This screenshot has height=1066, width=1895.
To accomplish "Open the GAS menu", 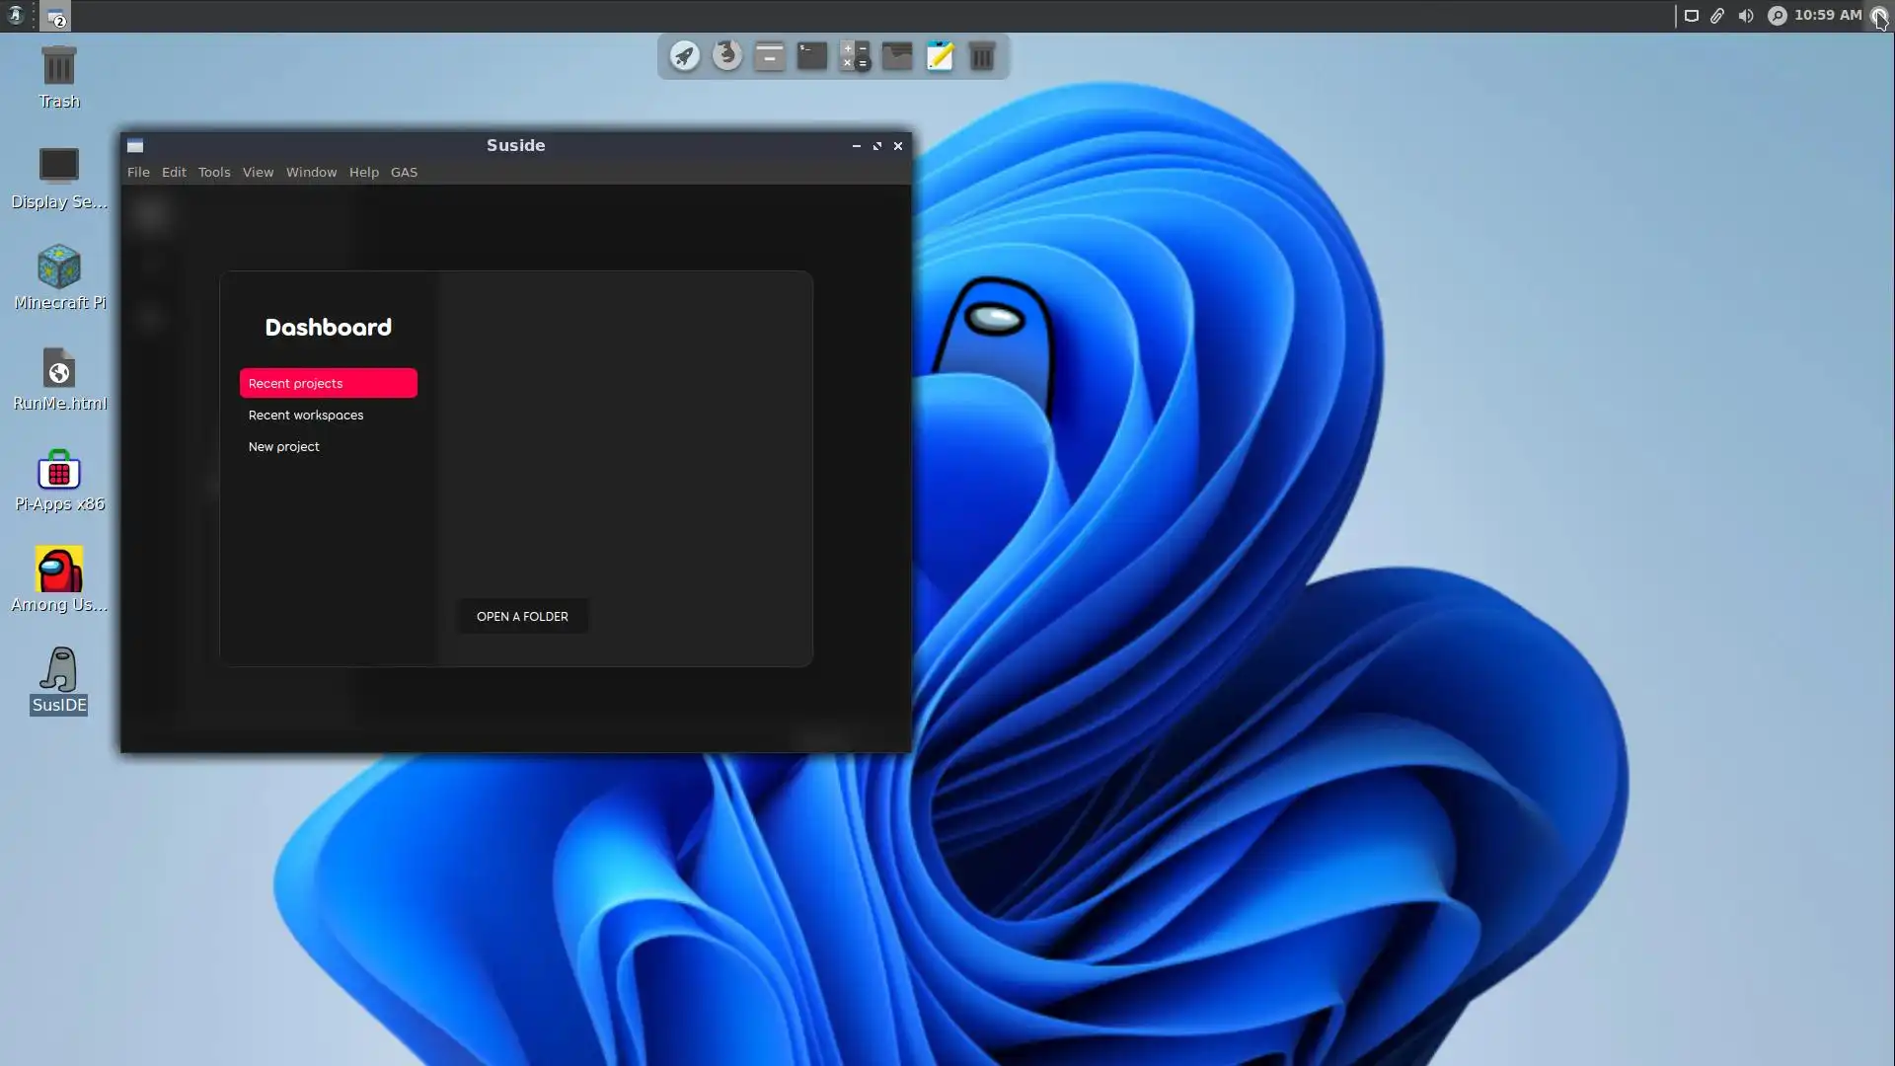I will (404, 172).
